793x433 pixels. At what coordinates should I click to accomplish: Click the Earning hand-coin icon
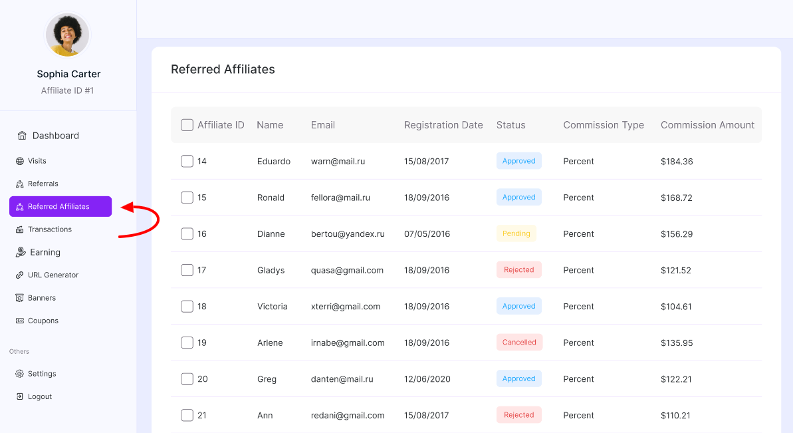tap(21, 252)
